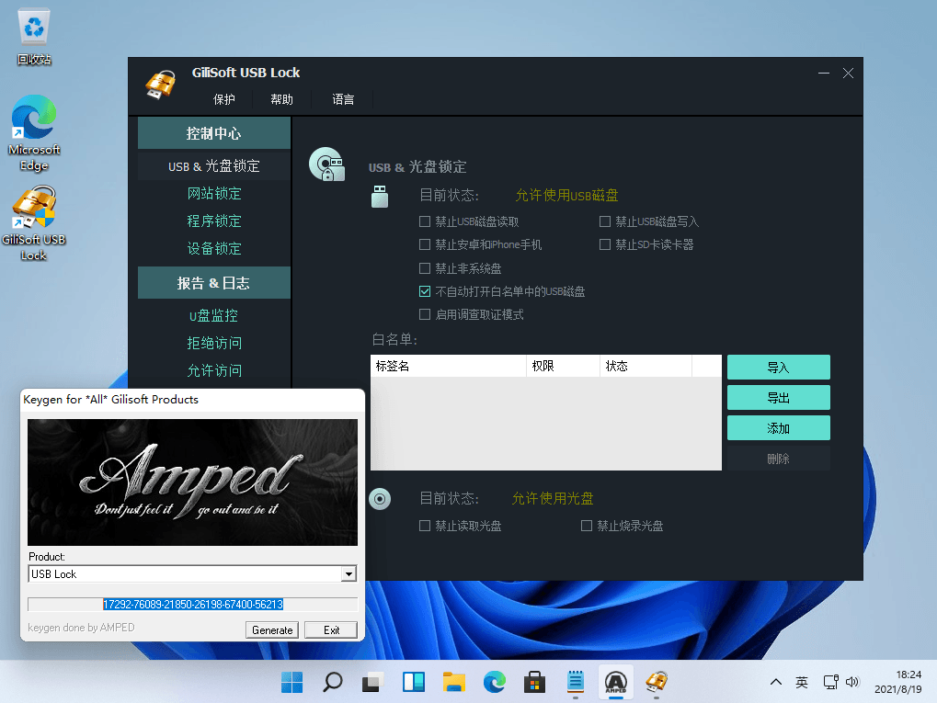Click the GiliSoft padlock logo in title bar
Viewport: 937px width, 703px height.
pyautogui.click(x=161, y=85)
